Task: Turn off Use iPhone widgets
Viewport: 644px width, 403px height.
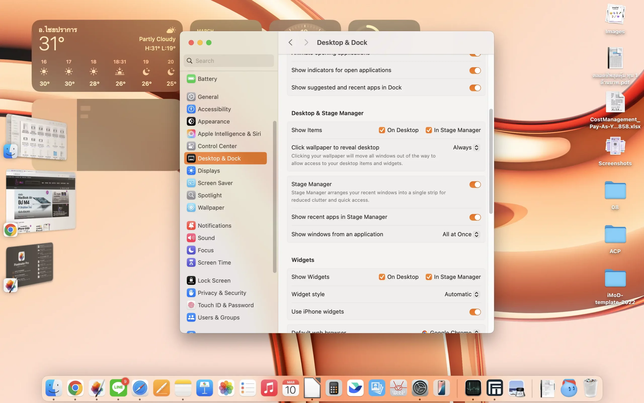Action: pos(475,312)
